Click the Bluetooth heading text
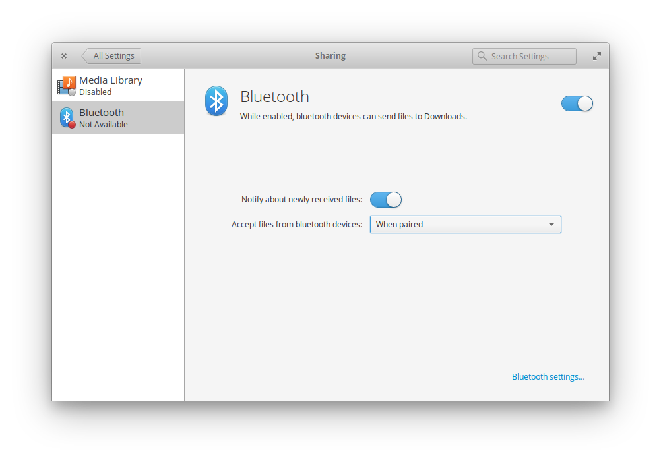The height and width of the screenshot is (462, 661). coord(275,97)
